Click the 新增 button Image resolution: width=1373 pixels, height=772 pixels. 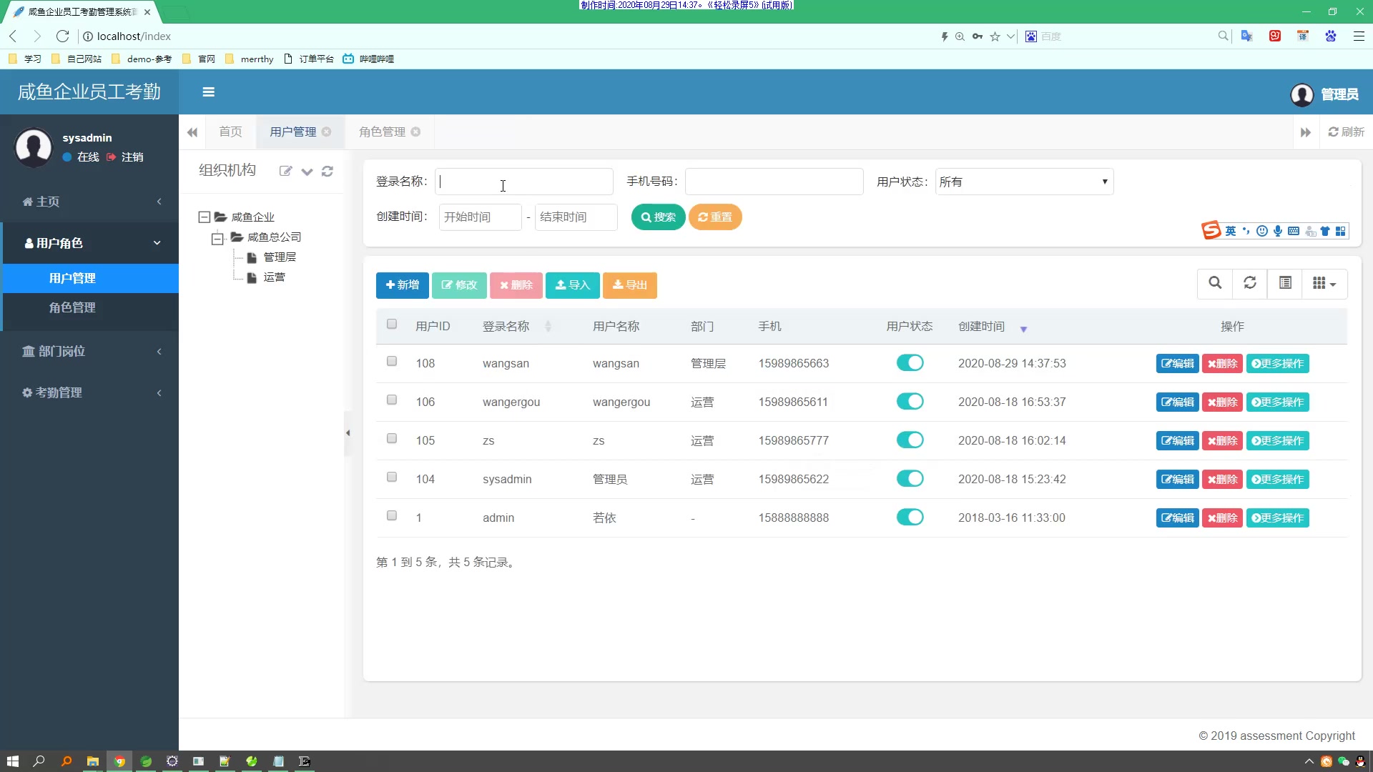402,285
